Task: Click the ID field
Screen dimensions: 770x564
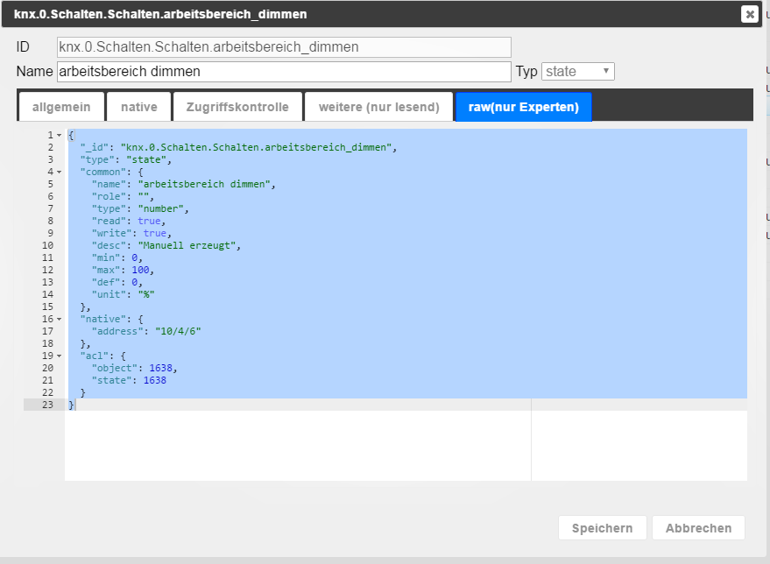Action: (x=284, y=47)
